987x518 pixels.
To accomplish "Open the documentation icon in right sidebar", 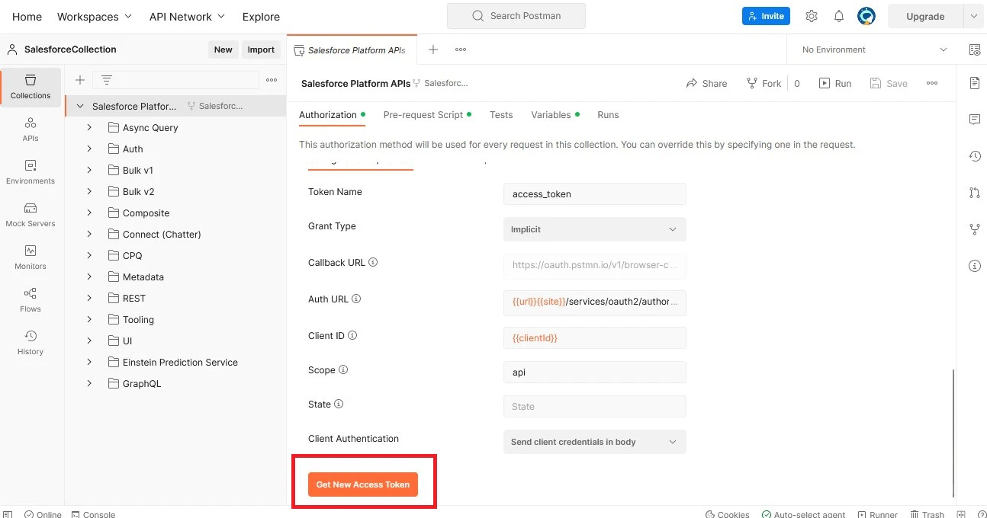I will (x=975, y=83).
